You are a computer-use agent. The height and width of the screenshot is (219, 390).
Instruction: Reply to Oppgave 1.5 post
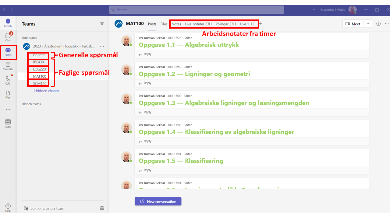tap(145, 170)
